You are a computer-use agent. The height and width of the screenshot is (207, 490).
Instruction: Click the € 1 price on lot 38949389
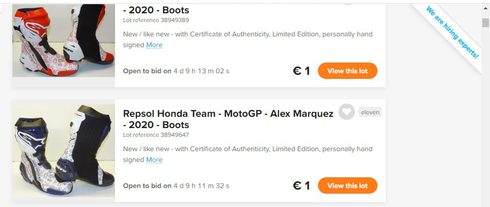(301, 71)
